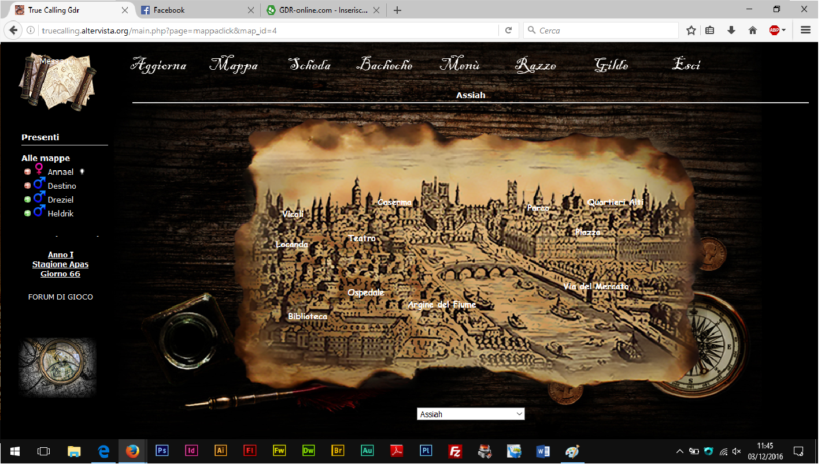821x464 pixels.
Task: Click the male symbol next to Heldrik
Action: [39, 212]
